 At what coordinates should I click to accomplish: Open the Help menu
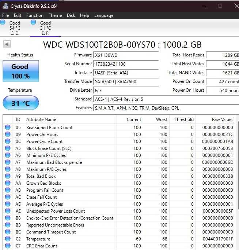(x=84, y=15)
